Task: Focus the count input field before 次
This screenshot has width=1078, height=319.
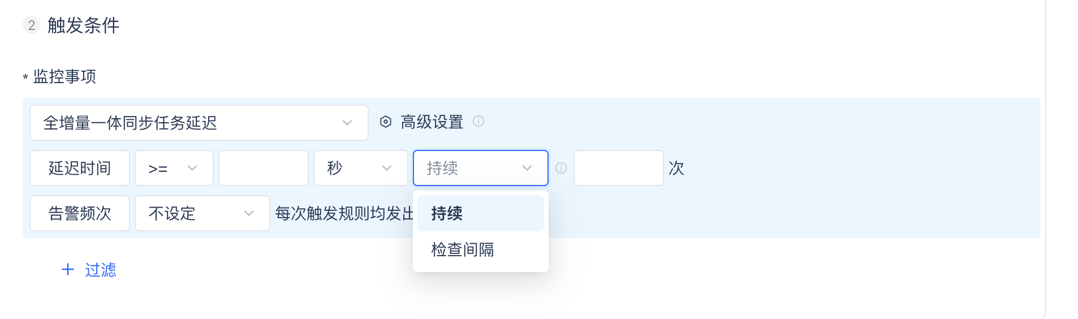Action: [618, 168]
